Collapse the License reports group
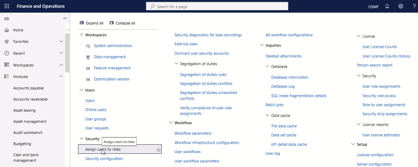 pos(359,125)
